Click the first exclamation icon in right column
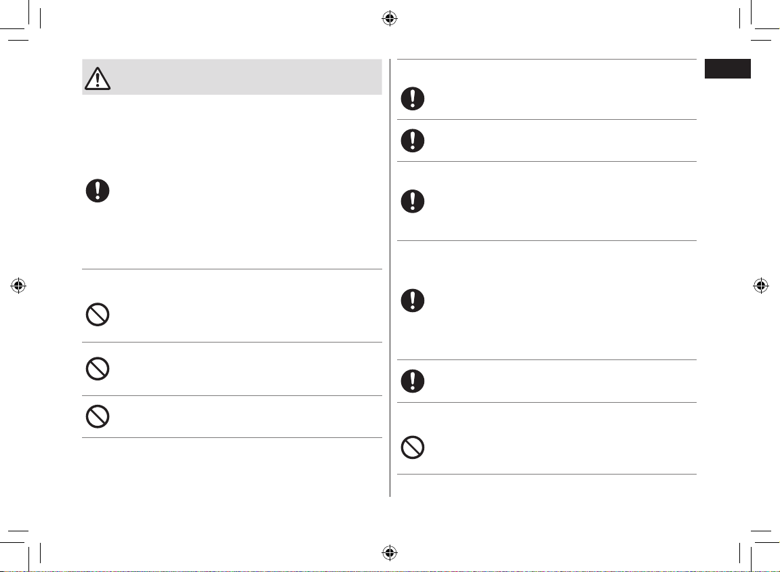The height and width of the screenshot is (572, 780). (413, 98)
